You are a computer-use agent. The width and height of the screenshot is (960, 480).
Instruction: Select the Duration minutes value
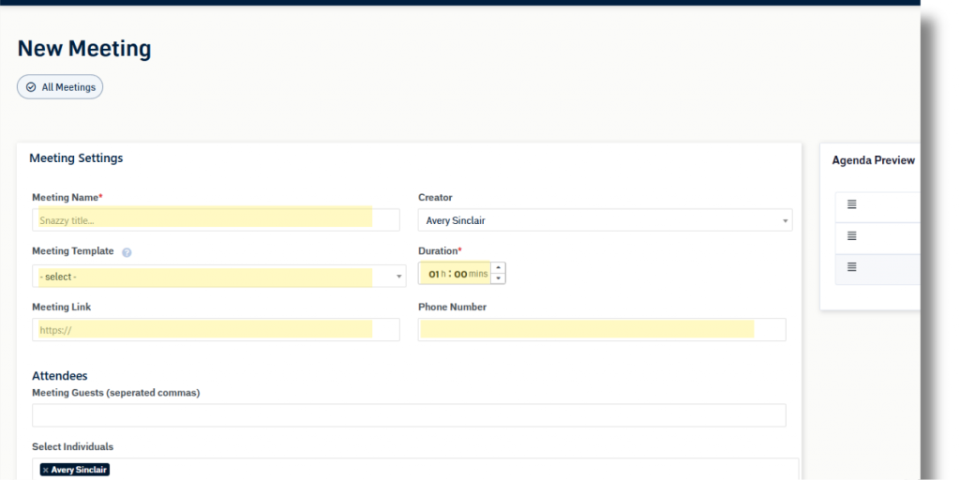(x=460, y=274)
